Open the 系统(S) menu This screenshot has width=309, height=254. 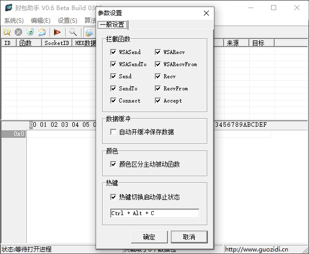(14, 21)
